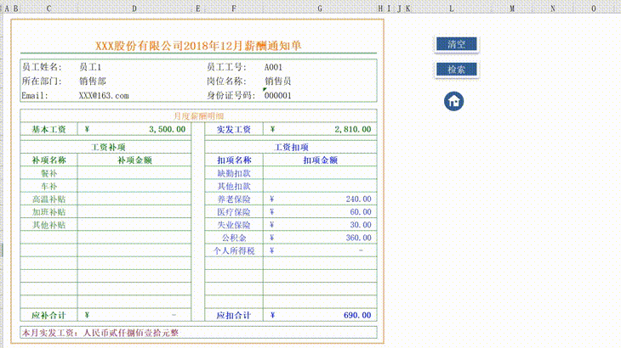Viewport: 621px width, 348px height.
Task: Select the housing fund amount 360.00
Action: point(320,238)
